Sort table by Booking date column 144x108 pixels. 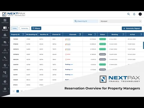coord(123,34)
